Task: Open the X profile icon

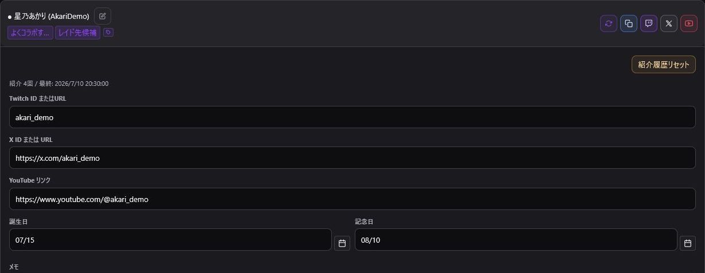Action: coord(669,23)
